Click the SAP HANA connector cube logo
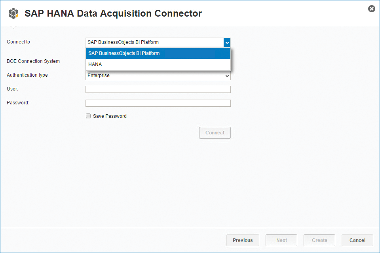Viewport: 380px width, 253px height. [x=13, y=13]
